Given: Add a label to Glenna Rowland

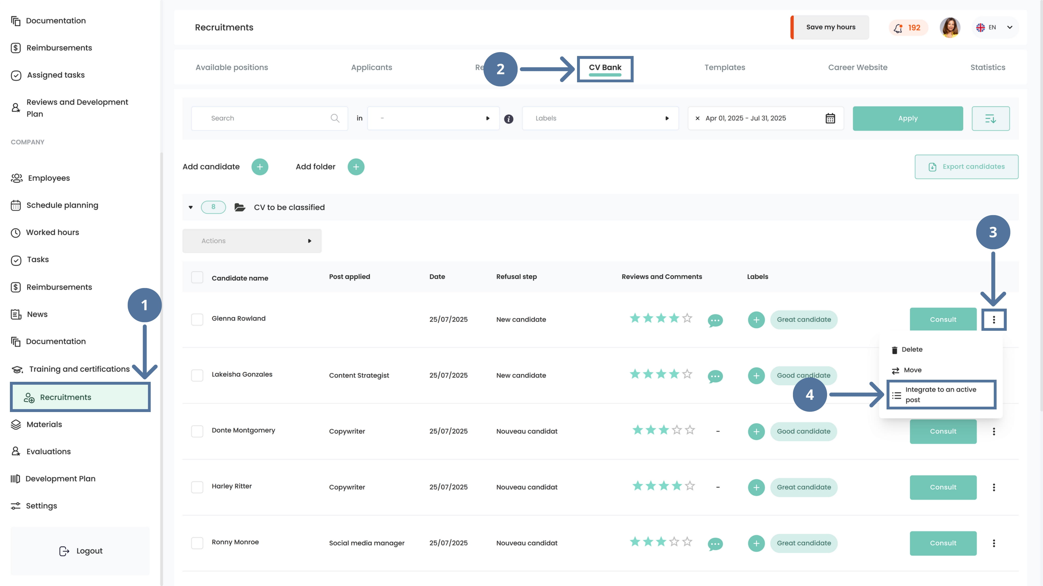Looking at the screenshot, I should tap(756, 320).
